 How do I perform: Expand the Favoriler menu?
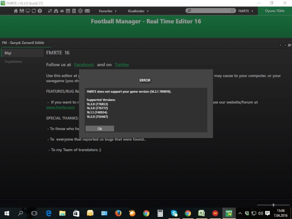(108, 11)
